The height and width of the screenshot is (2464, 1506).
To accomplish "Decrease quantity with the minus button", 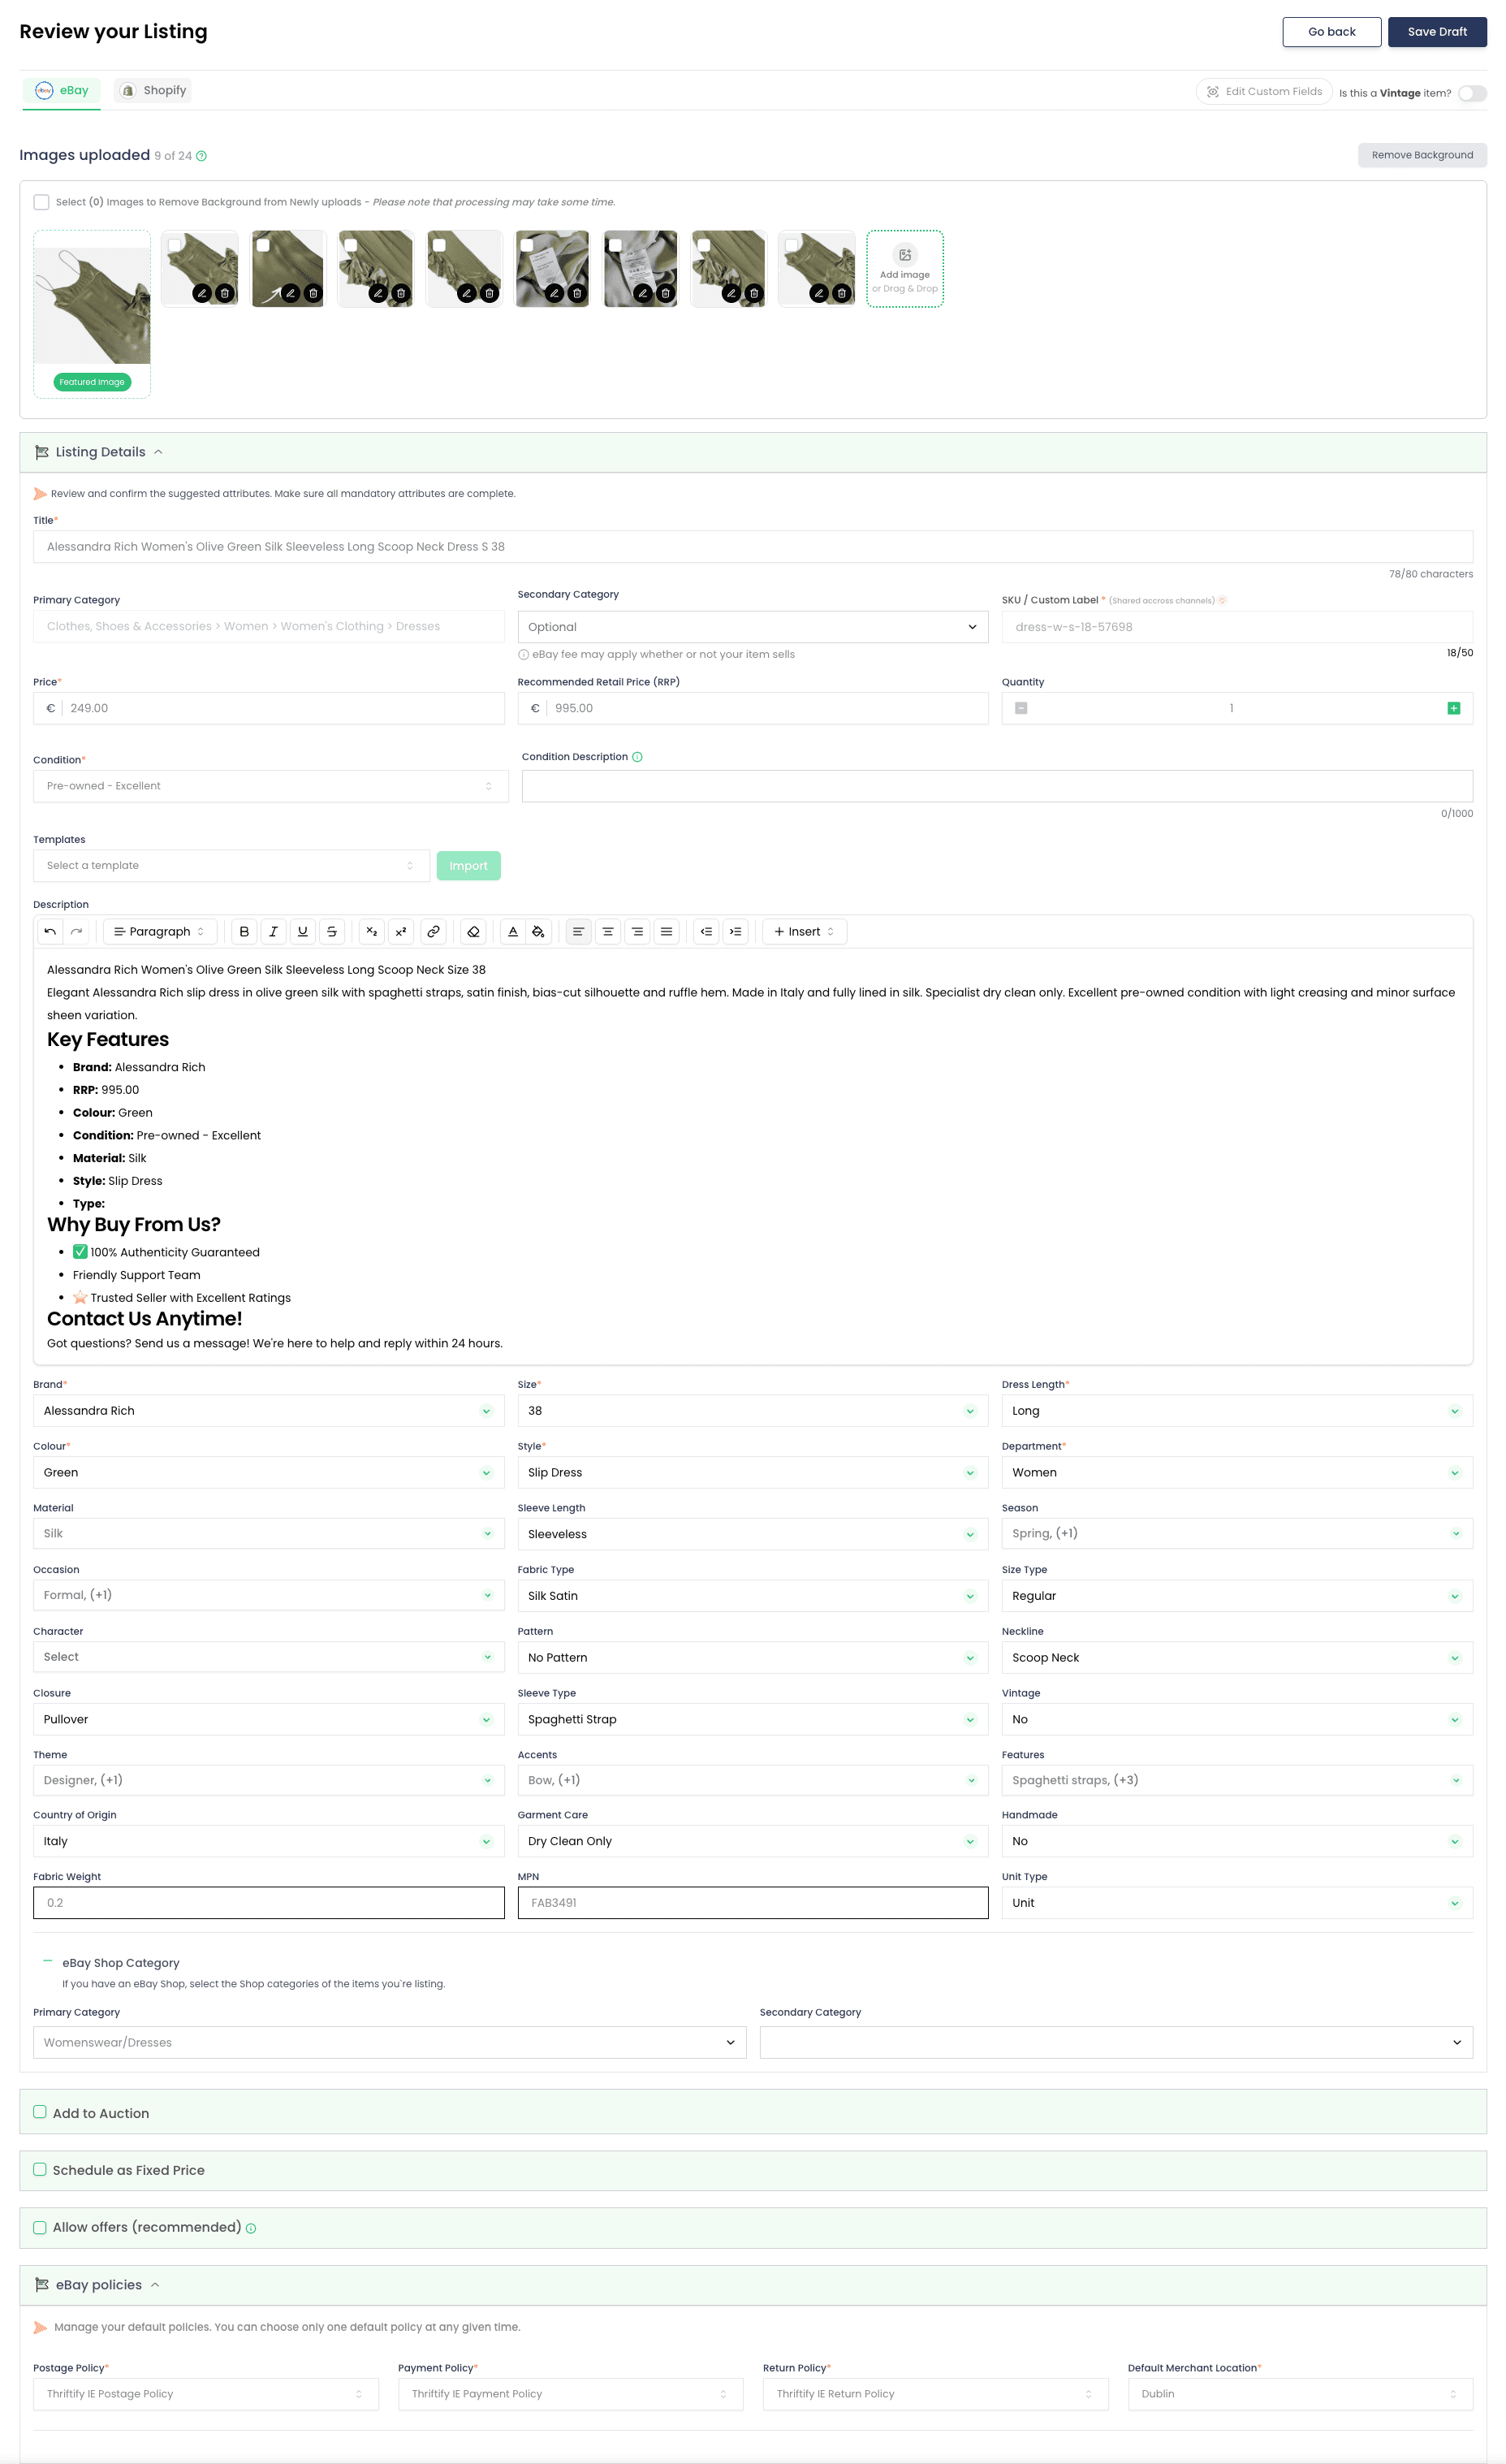I will [x=1021, y=708].
